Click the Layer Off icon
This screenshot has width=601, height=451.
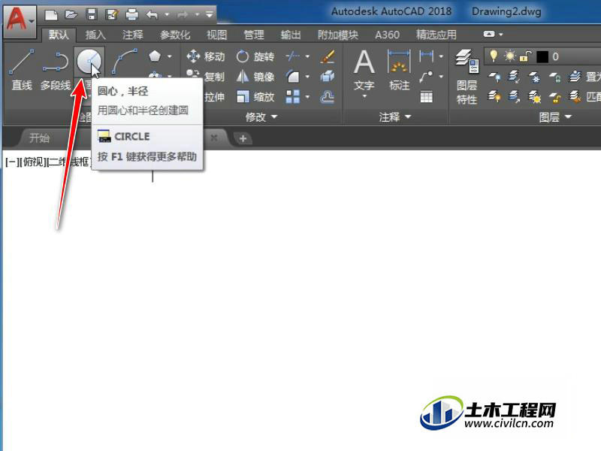[x=494, y=77]
